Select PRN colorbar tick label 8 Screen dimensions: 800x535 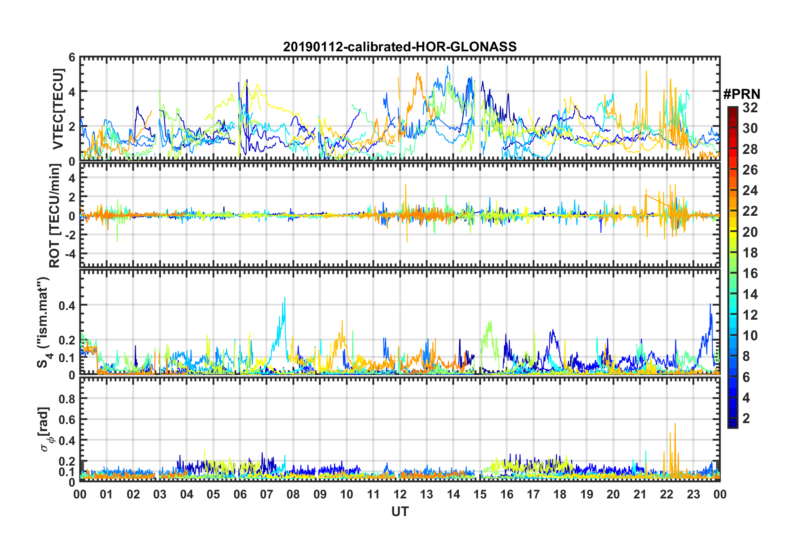coord(746,356)
